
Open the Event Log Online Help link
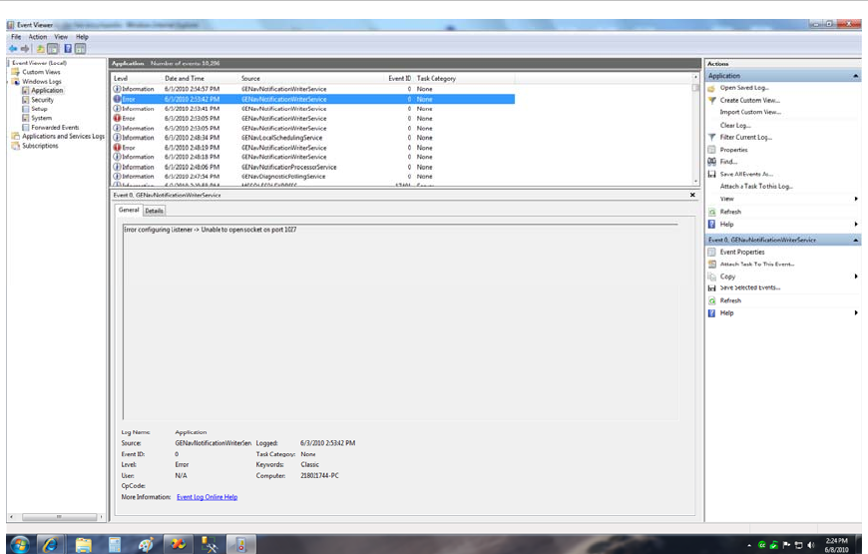[x=208, y=497]
